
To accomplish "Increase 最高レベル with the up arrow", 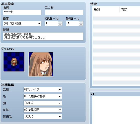I will 81,22.
